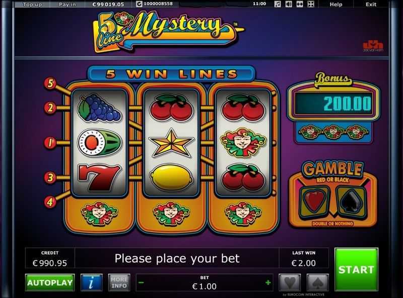The width and height of the screenshot is (403, 298).
Task: Mute sound with the speaker icon
Action: 289,4
